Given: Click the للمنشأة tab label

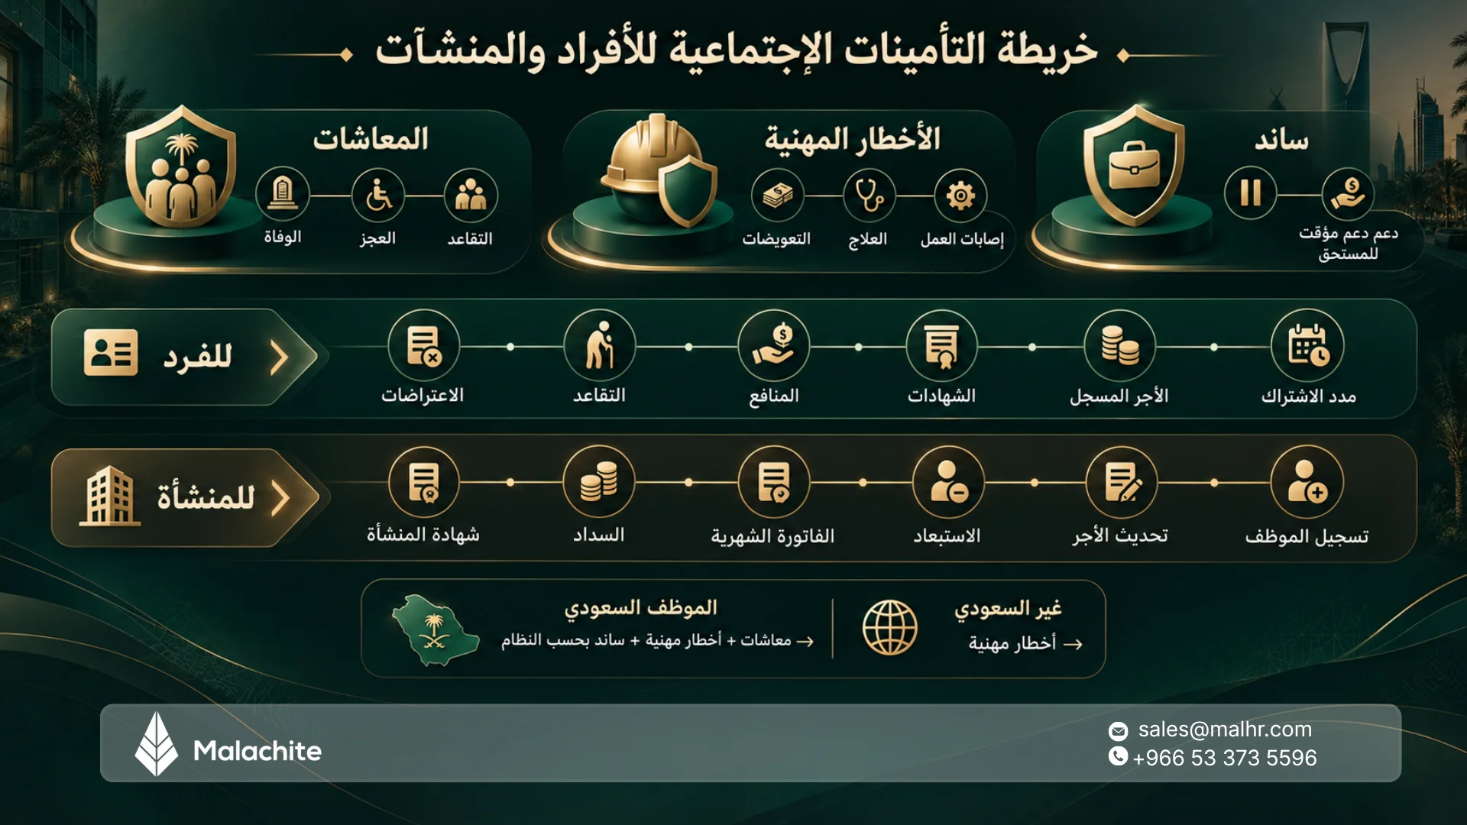Looking at the screenshot, I should (x=206, y=497).
